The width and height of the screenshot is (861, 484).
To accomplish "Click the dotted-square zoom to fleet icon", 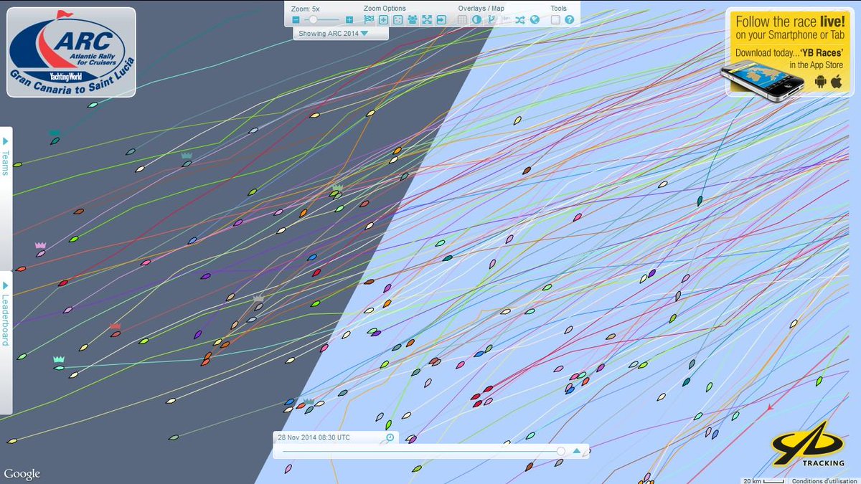I will click(x=397, y=20).
